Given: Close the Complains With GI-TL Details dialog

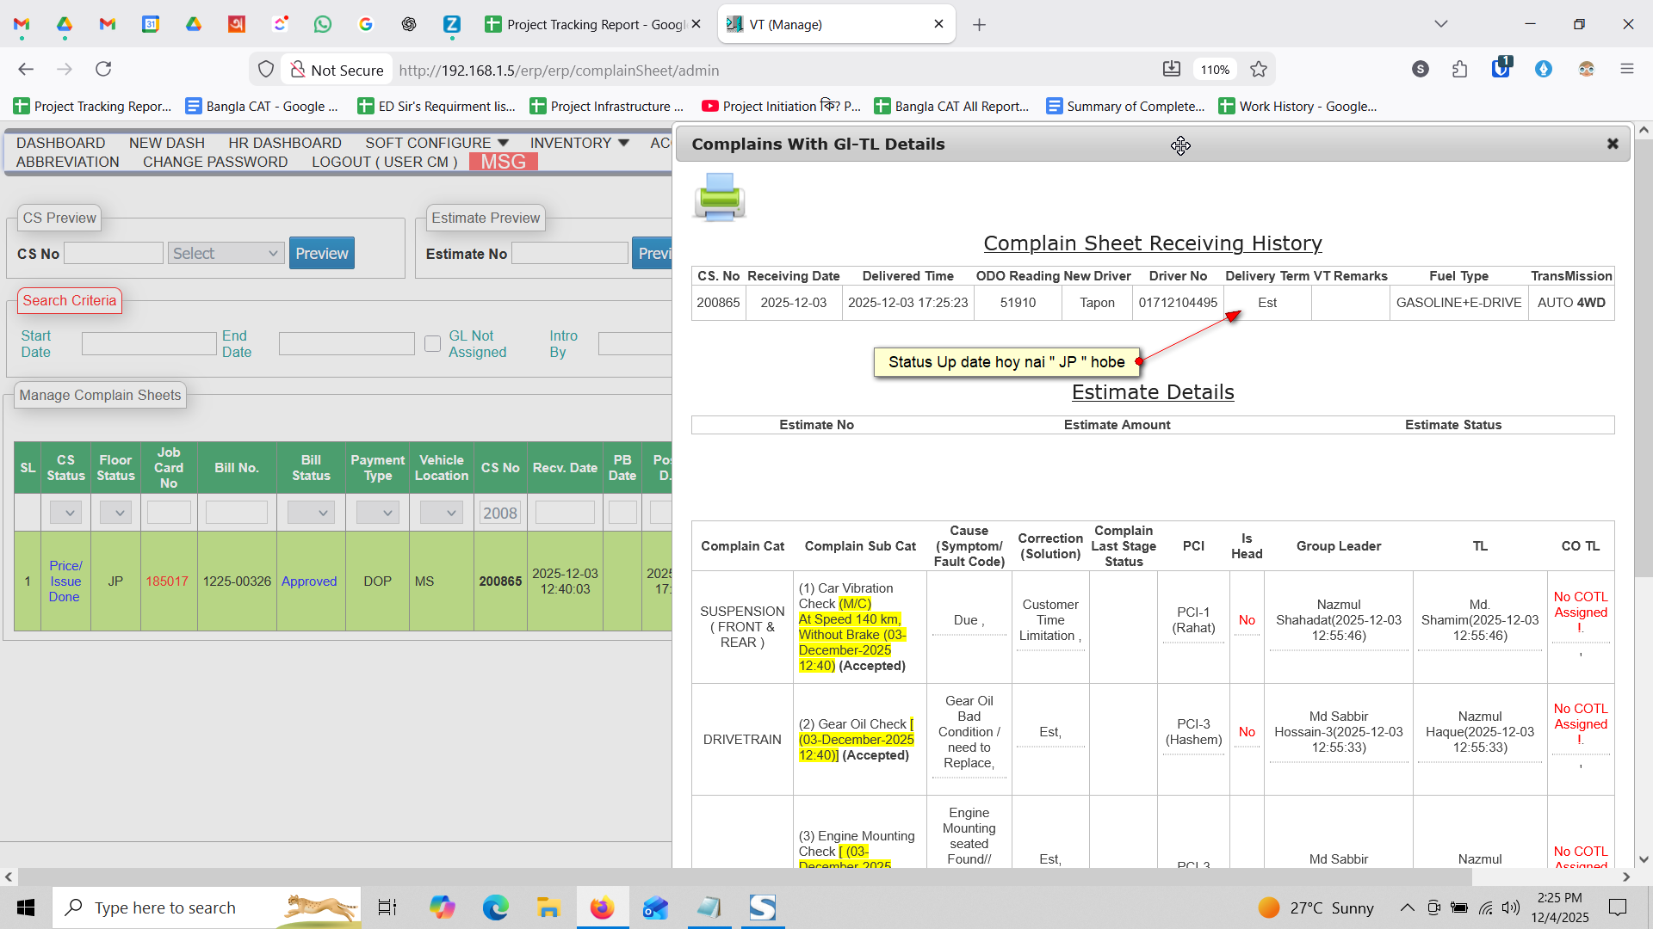Looking at the screenshot, I should pos(1613,144).
